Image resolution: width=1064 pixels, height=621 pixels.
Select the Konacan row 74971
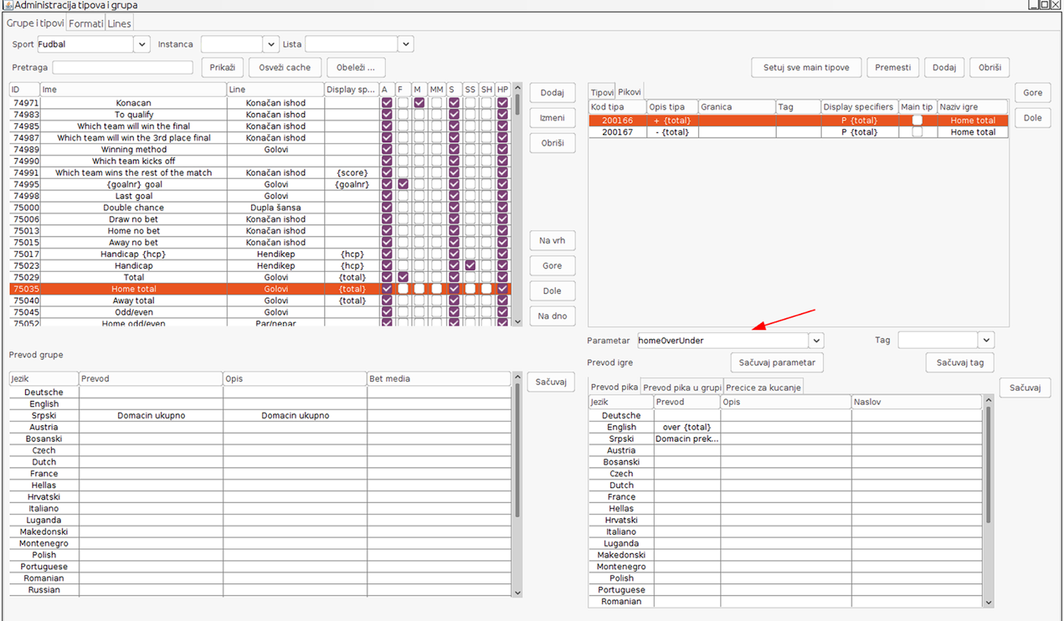259,103
